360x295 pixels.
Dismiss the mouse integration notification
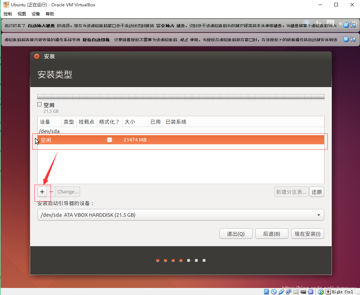click(346, 39)
